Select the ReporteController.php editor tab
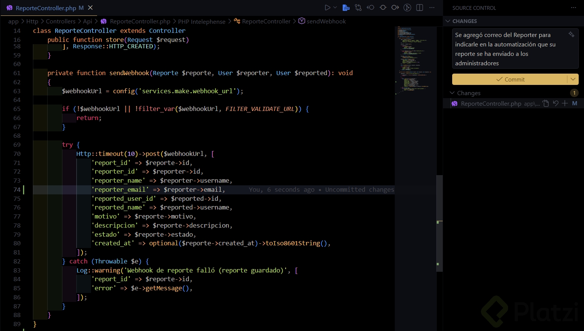Screen dimensions: 584x331 [46, 8]
